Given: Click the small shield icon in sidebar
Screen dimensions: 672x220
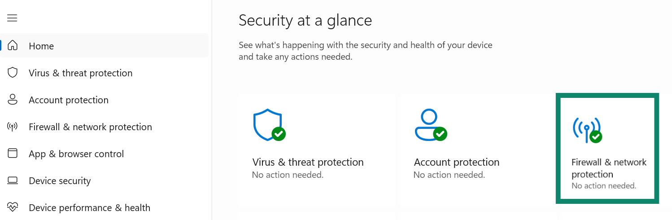Looking at the screenshot, I should pyautogui.click(x=13, y=73).
